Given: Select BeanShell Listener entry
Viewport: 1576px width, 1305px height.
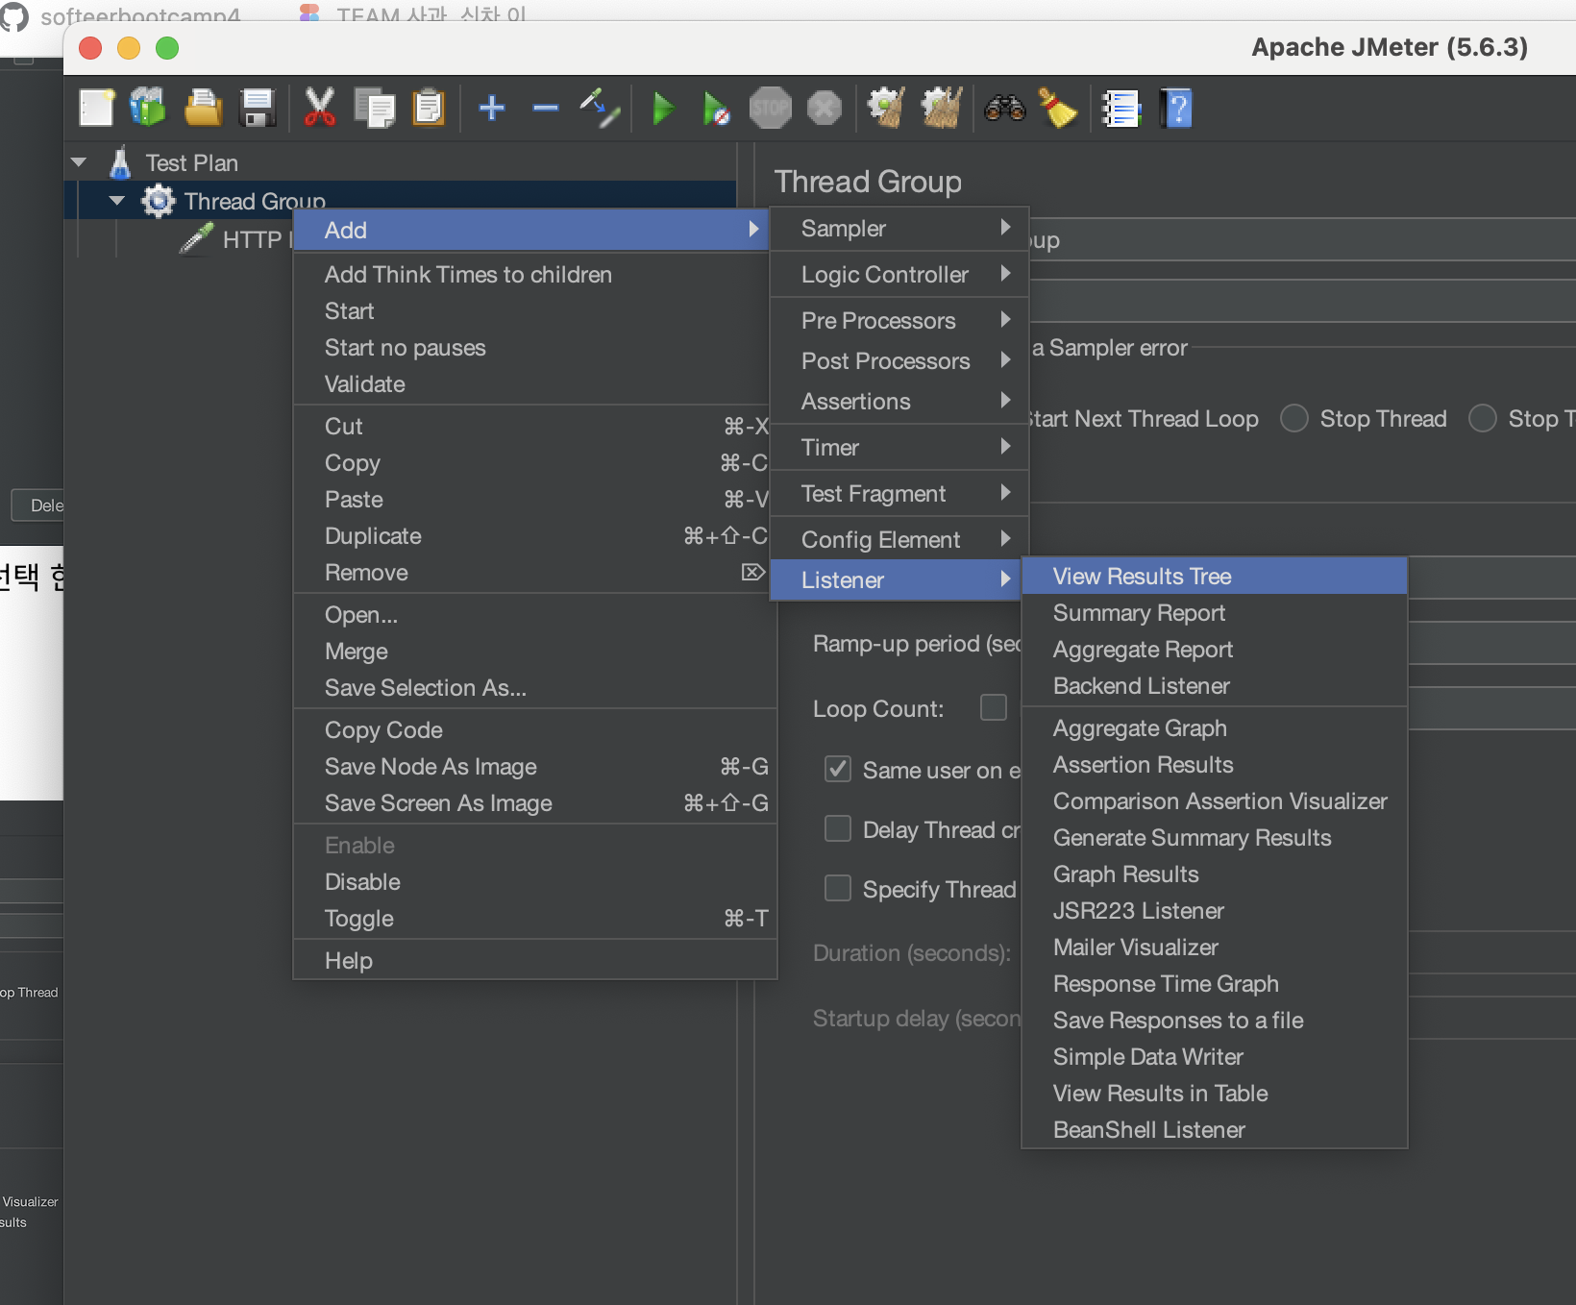Looking at the screenshot, I should [1215, 1129].
